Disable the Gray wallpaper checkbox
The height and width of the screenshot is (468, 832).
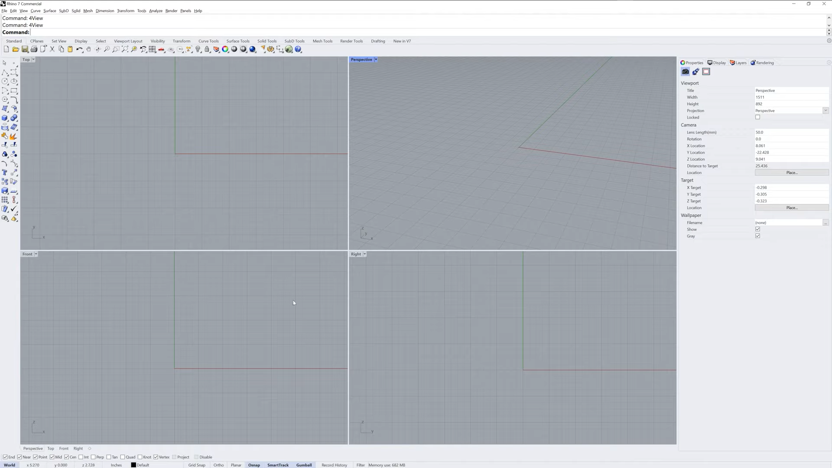[x=758, y=236]
